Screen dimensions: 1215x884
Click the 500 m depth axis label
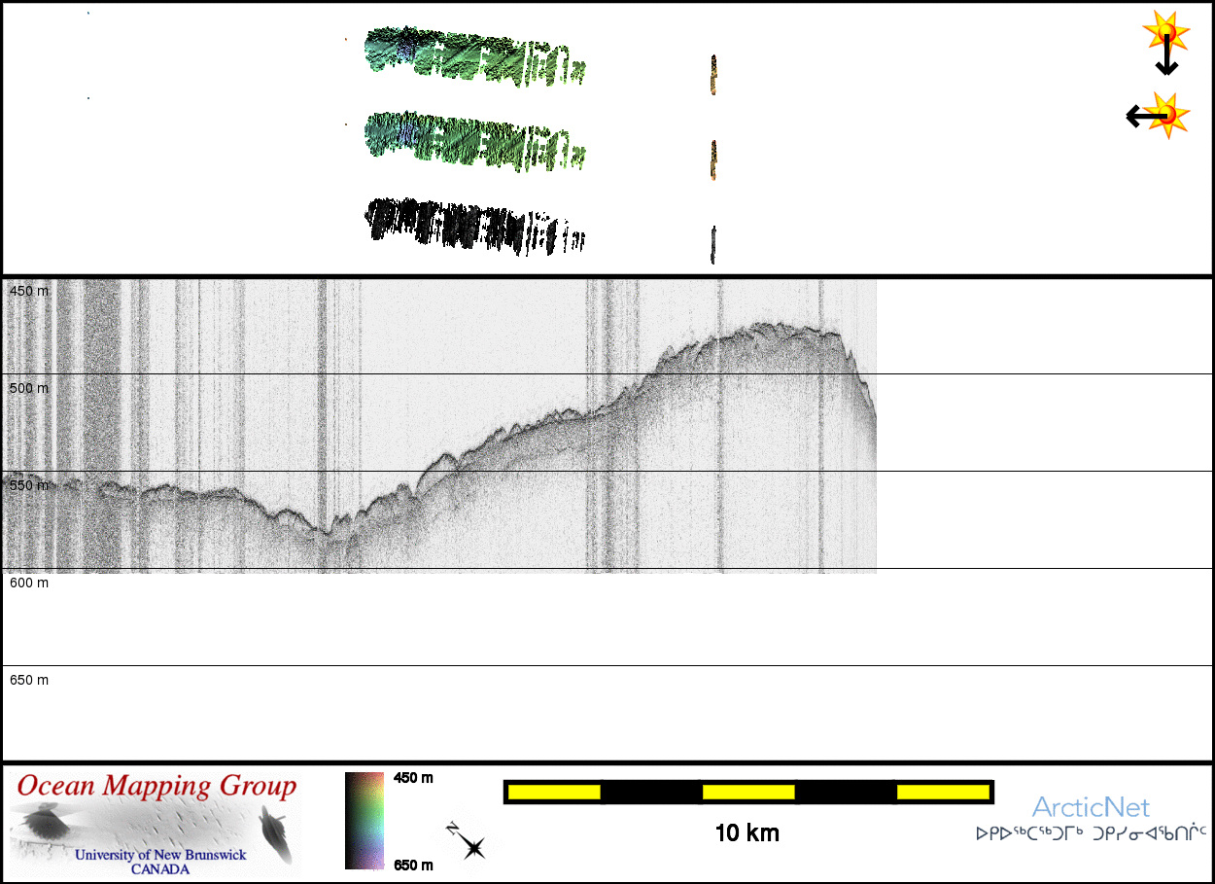pyautogui.click(x=29, y=388)
